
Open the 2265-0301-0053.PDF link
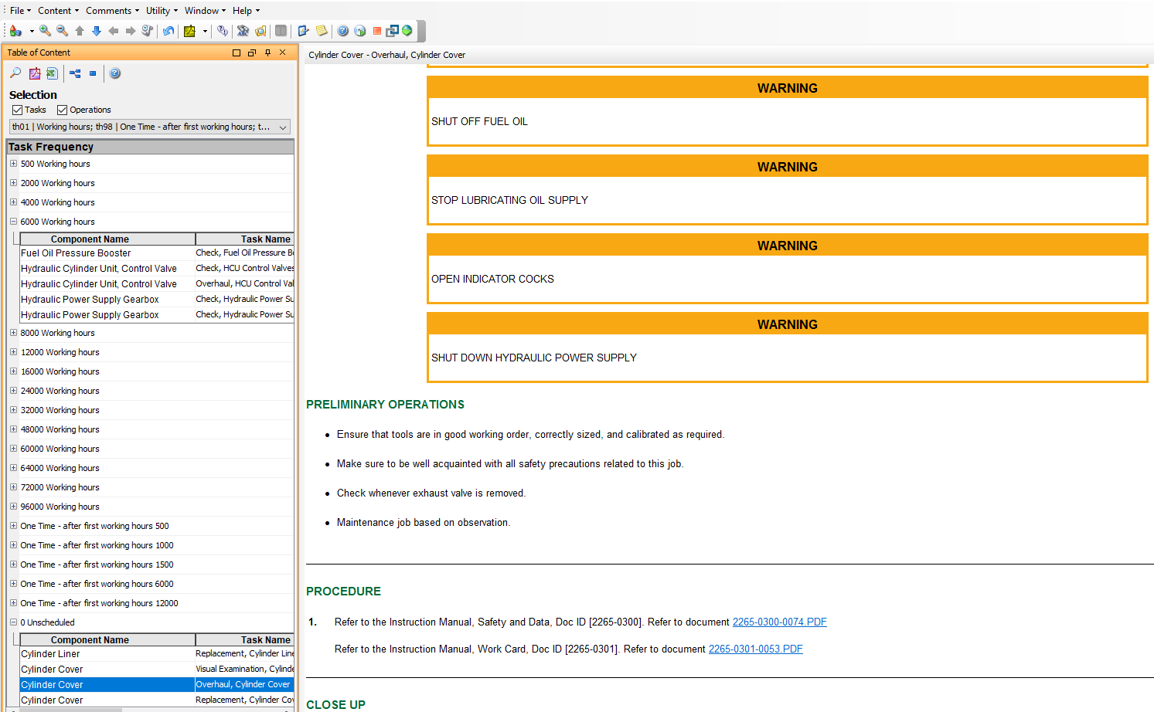pos(755,649)
